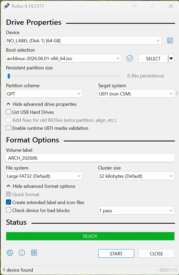Click the 'Format Options' heading
The image size is (179, 275).
point(32,140)
